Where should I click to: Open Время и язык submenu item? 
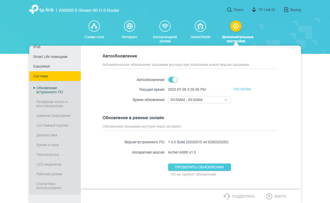coord(47,145)
